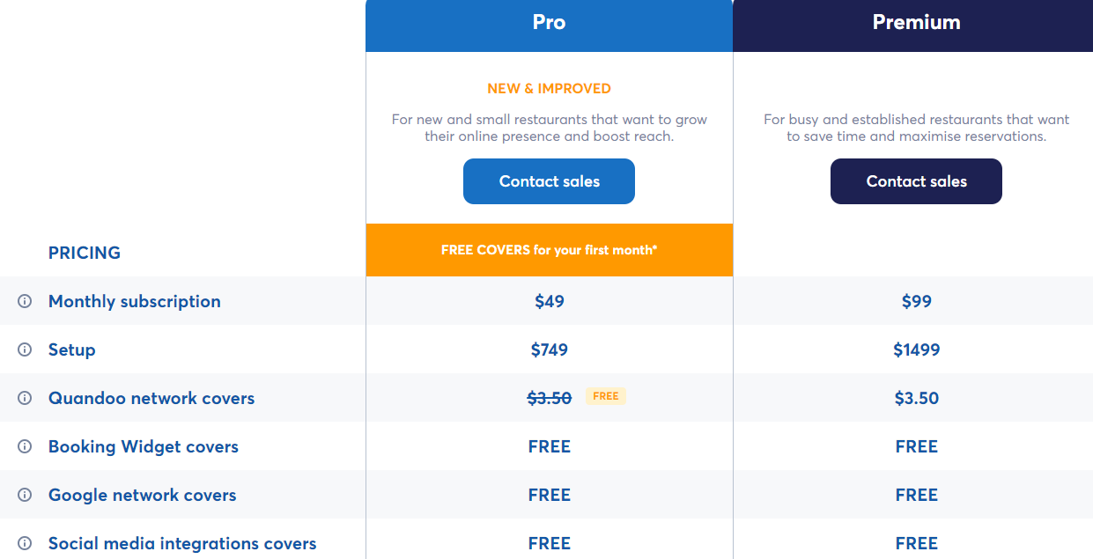This screenshot has width=1093, height=559.
Task: Click Contact sales under Premium plan
Action: pos(916,181)
